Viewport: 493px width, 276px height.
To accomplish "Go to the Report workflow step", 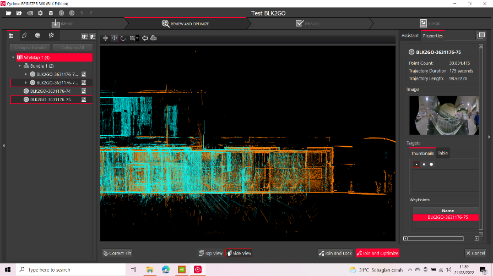I will coord(430,24).
